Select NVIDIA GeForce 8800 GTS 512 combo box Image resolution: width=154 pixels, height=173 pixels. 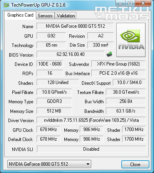[49, 164]
